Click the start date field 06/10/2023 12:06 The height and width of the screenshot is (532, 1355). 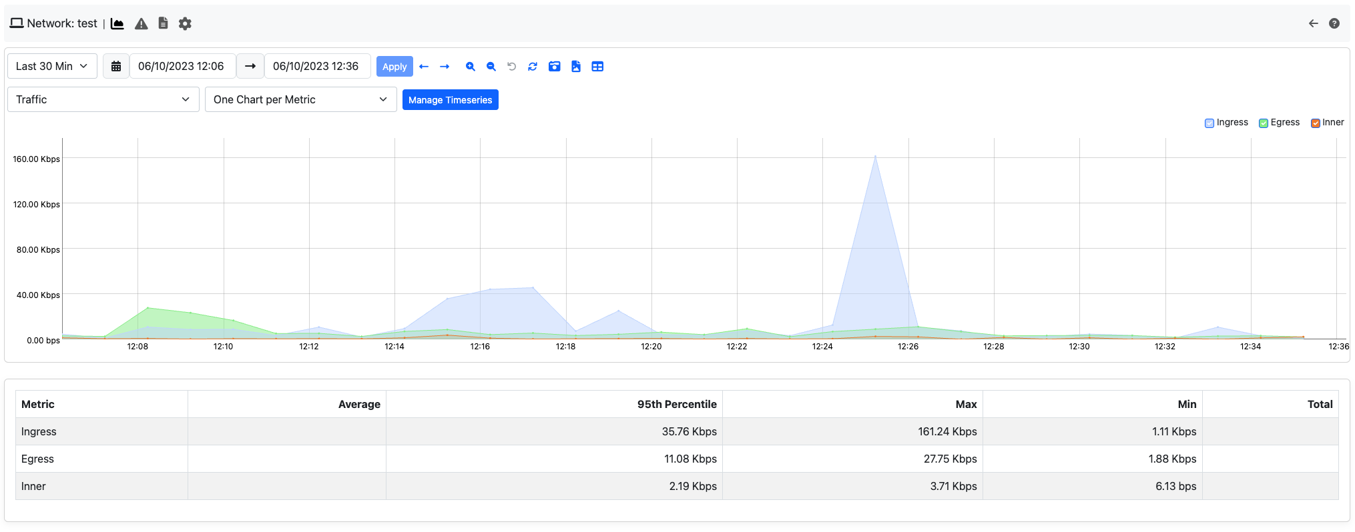click(182, 66)
